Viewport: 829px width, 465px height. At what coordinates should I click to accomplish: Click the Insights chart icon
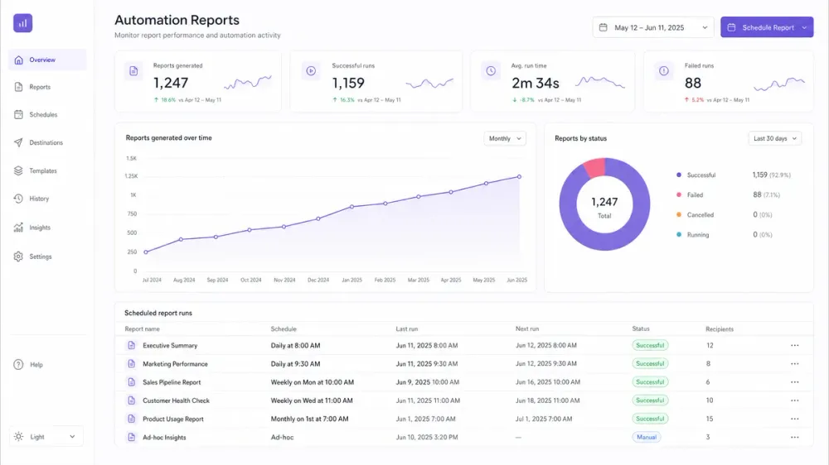(x=18, y=228)
